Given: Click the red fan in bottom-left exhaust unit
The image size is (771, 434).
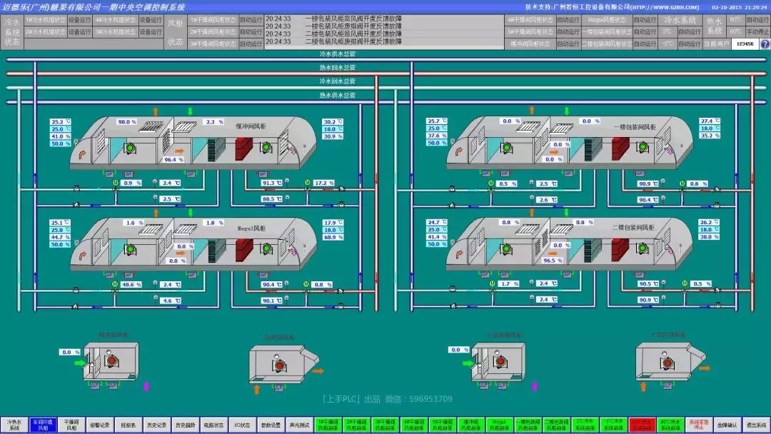Looking at the screenshot, I should [x=111, y=362].
